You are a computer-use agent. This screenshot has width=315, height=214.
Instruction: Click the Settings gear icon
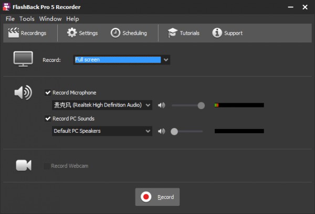[x=72, y=33]
